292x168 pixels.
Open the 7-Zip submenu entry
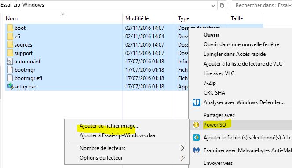click(210, 83)
